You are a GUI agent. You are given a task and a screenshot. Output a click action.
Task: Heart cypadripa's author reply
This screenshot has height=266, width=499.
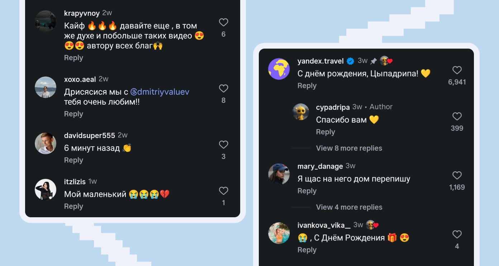(x=457, y=117)
